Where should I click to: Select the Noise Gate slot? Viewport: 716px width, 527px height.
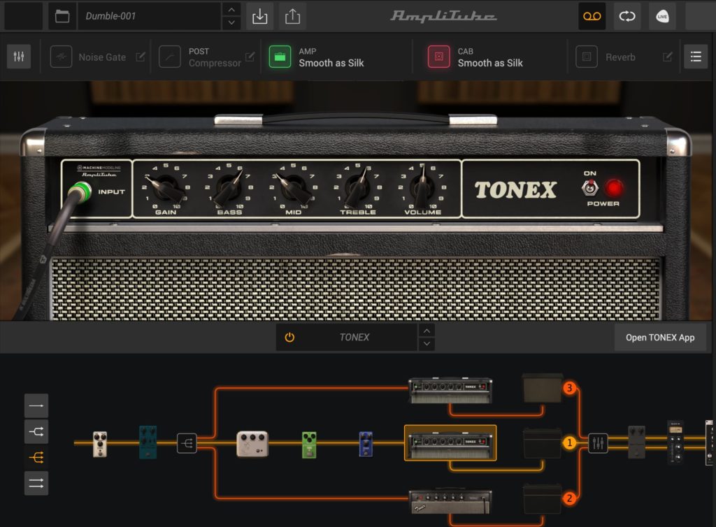(97, 57)
